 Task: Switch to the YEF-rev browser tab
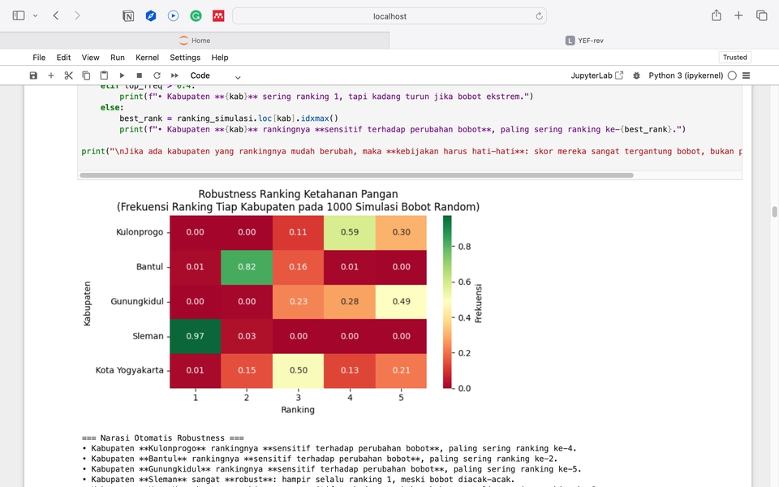(x=584, y=41)
